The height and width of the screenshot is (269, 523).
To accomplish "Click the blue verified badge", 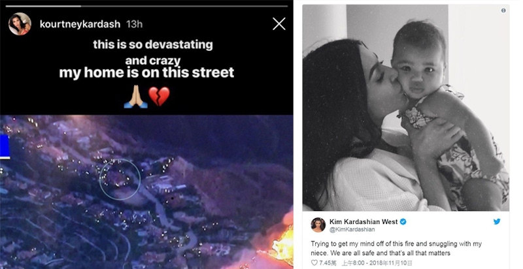I will pos(403,222).
